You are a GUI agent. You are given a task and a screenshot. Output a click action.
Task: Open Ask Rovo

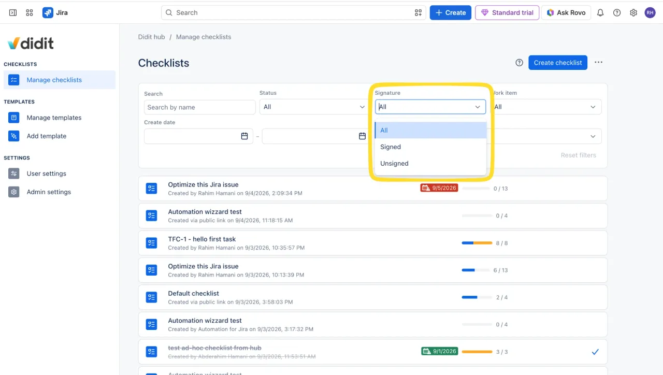pyautogui.click(x=566, y=12)
